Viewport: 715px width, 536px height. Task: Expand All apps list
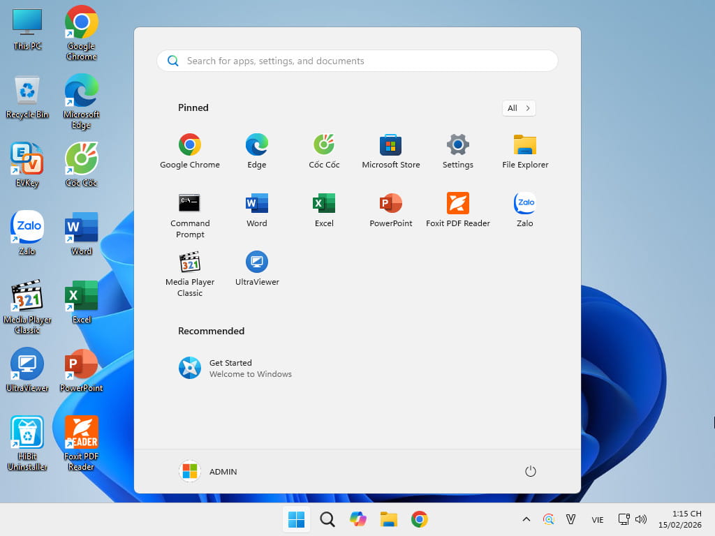coord(519,108)
